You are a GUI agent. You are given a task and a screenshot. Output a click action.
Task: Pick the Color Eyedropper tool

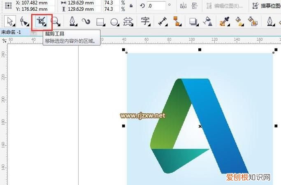click(224, 21)
